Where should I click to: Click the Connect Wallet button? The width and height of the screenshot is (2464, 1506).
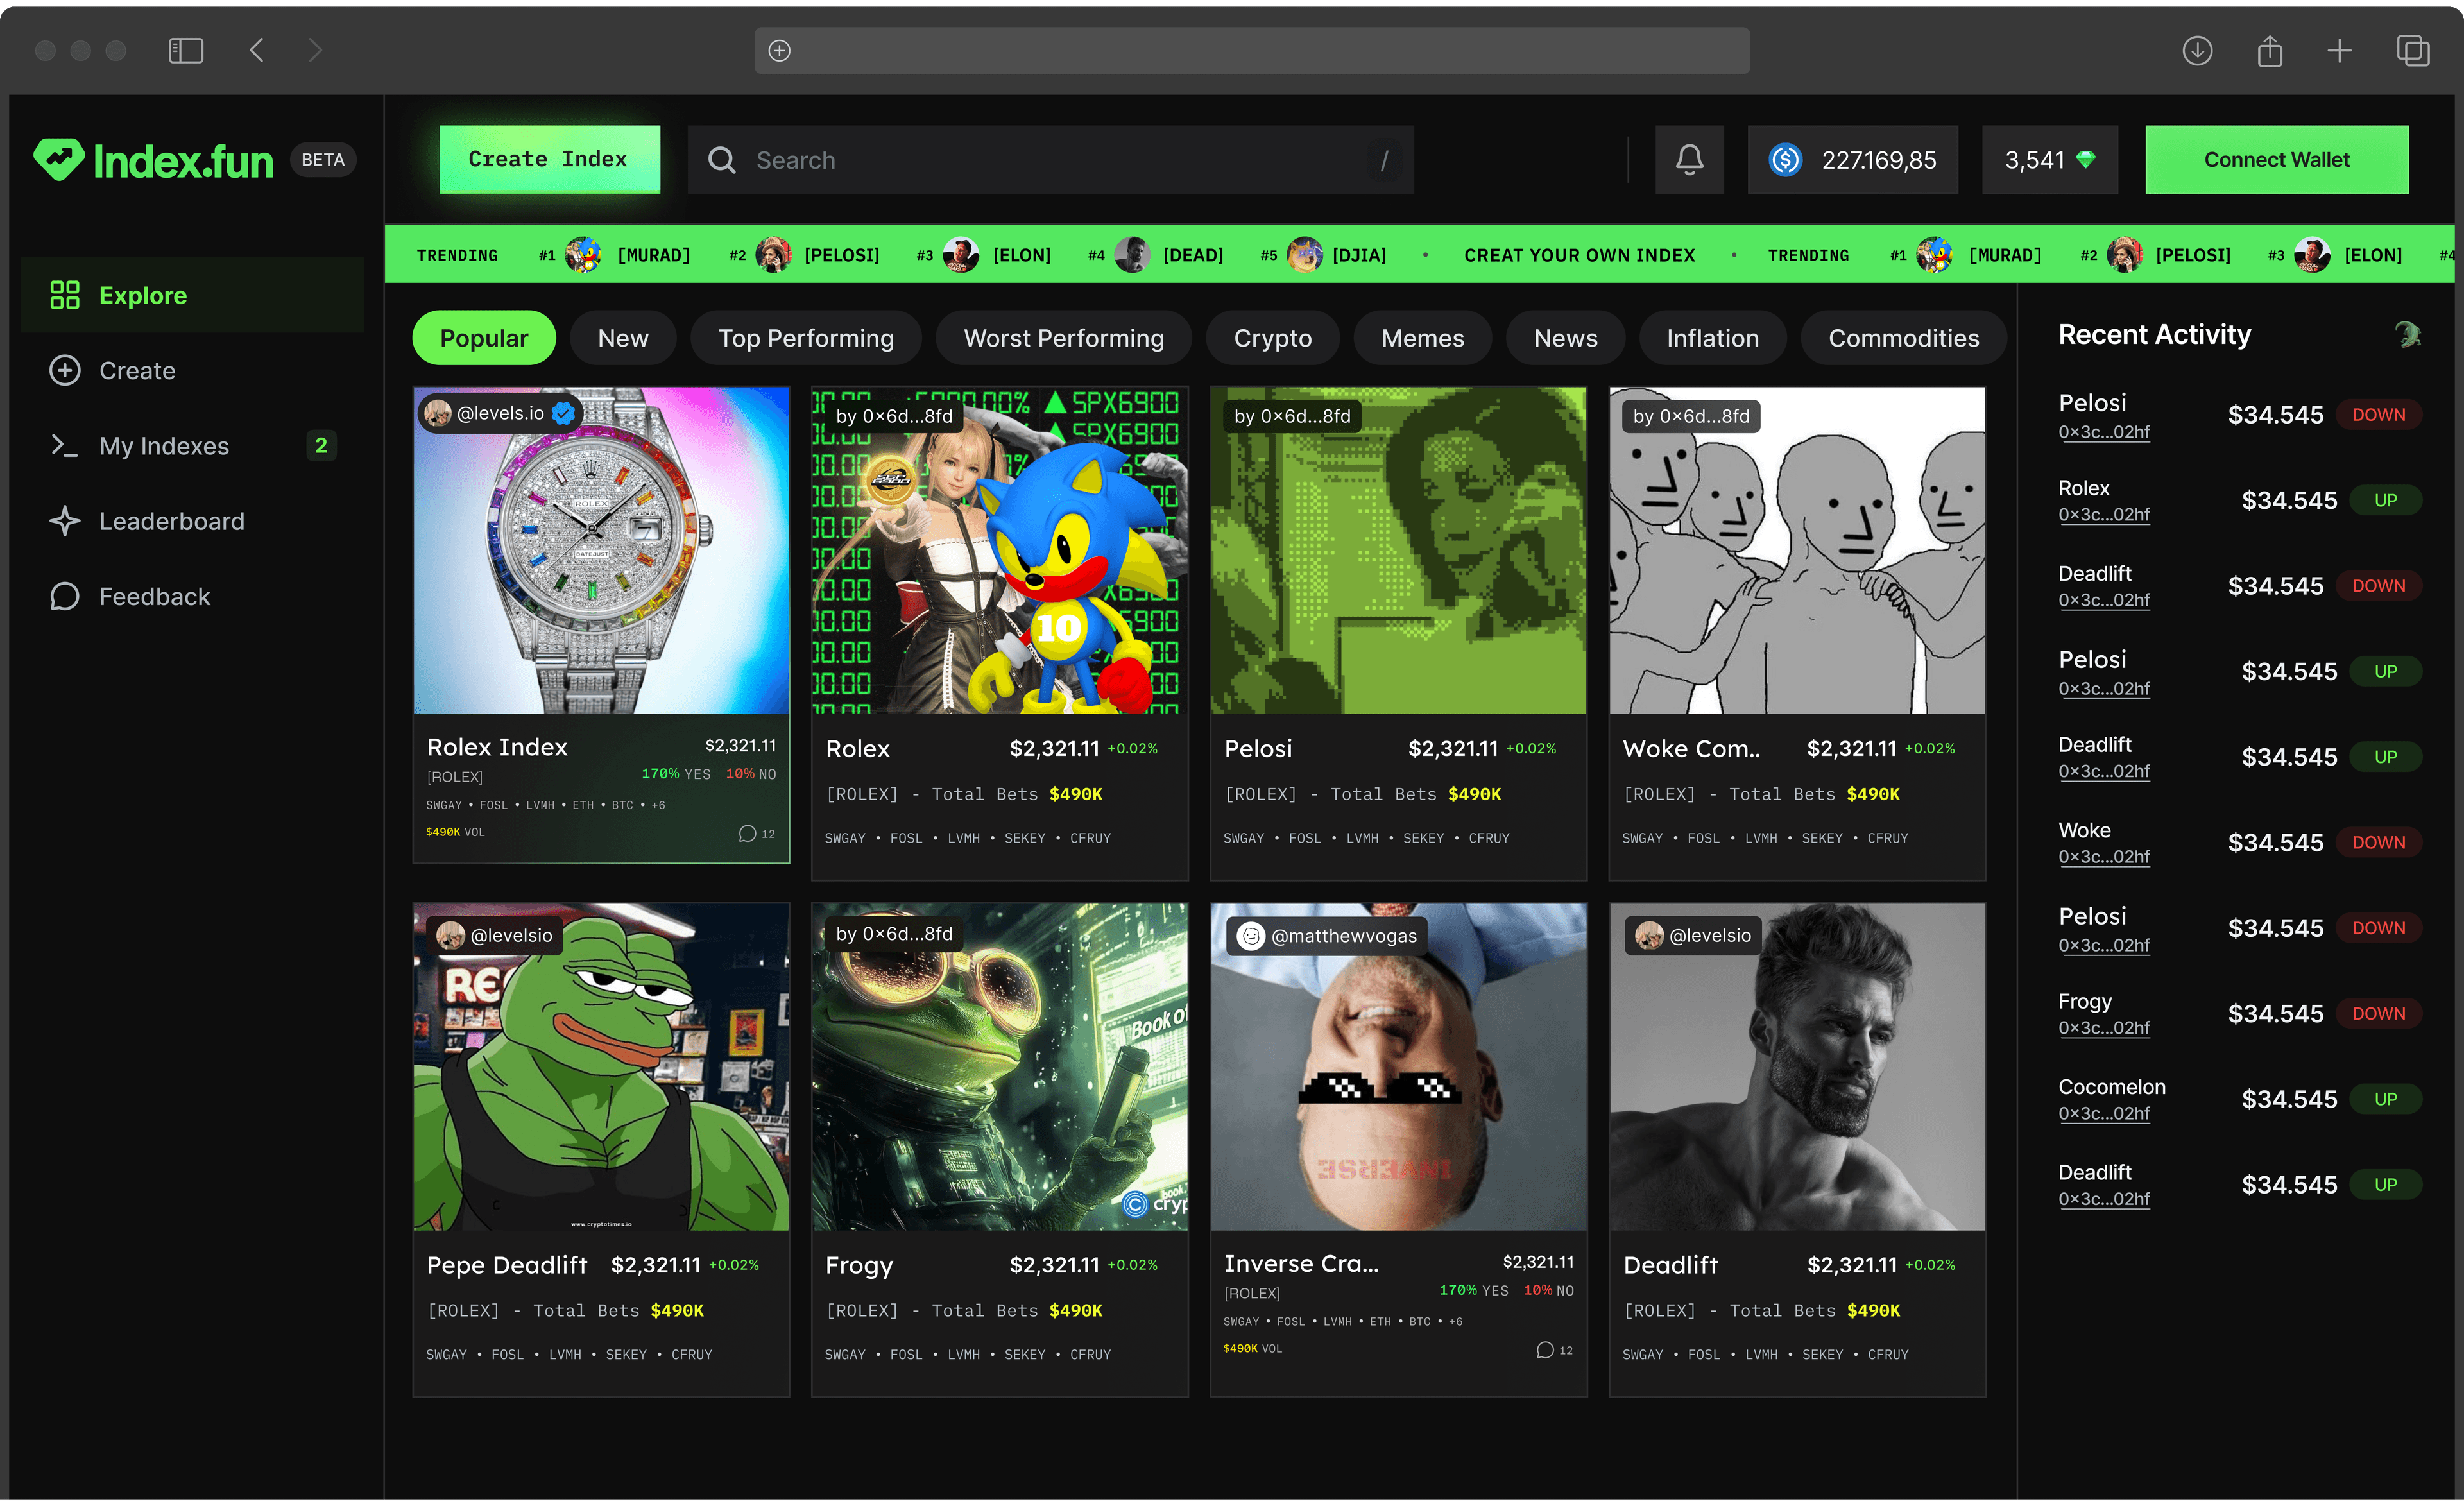pos(2277,160)
